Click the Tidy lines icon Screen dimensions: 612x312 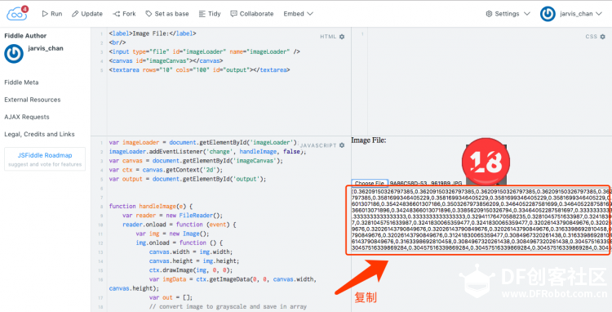pos(202,14)
